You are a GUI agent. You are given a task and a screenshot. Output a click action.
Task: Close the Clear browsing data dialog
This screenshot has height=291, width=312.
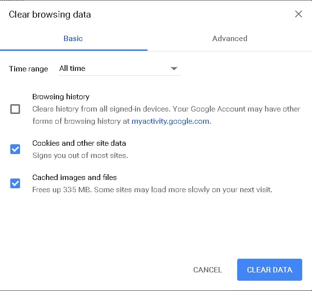click(298, 14)
